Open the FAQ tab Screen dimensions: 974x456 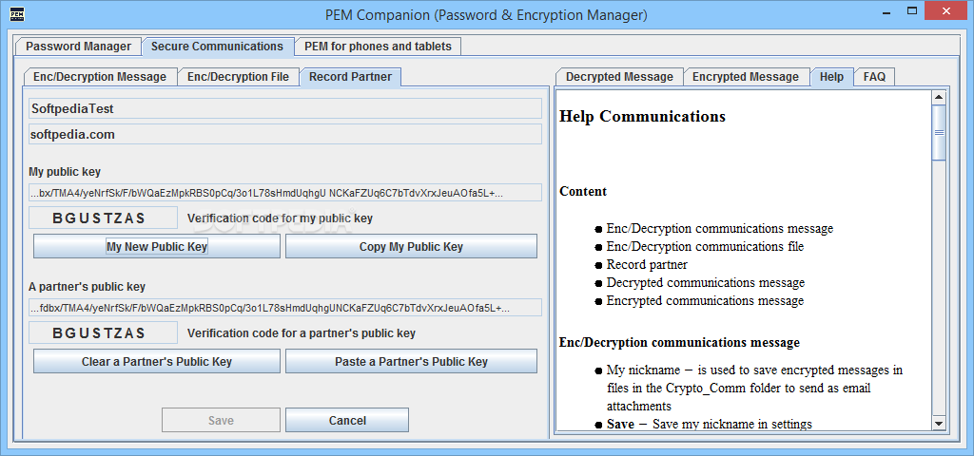[x=874, y=77]
